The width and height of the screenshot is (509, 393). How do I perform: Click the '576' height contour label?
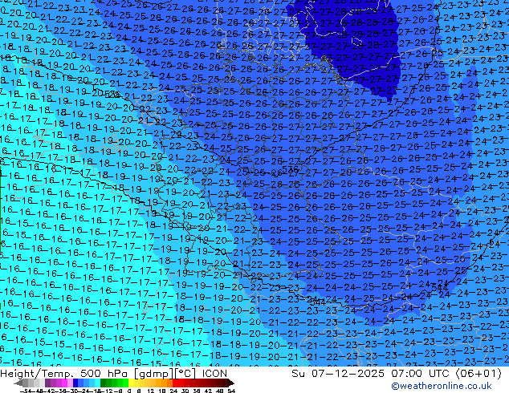[x=290, y=169]
